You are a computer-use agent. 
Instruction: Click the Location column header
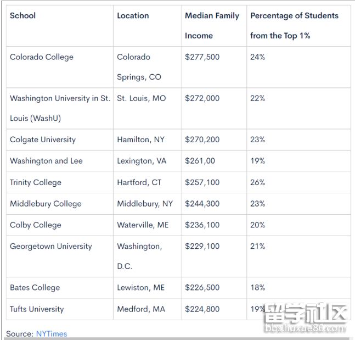coord(133,16)
